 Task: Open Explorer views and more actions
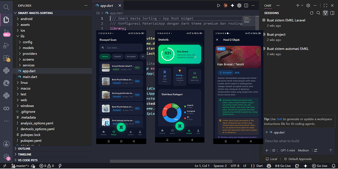[x=86, y=6]
